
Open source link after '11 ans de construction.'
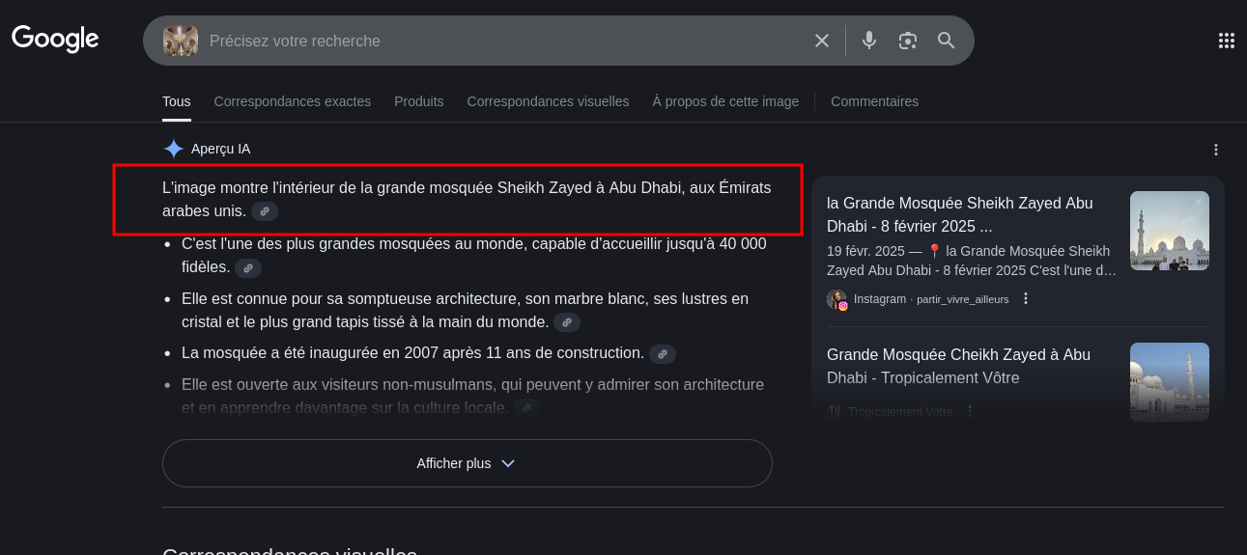point(663,354)
